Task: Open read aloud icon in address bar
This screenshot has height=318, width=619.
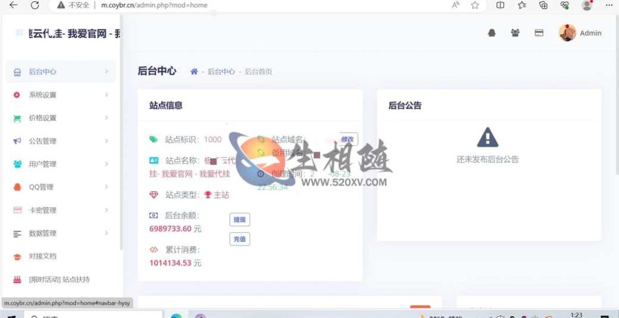Action: [456, 5]
